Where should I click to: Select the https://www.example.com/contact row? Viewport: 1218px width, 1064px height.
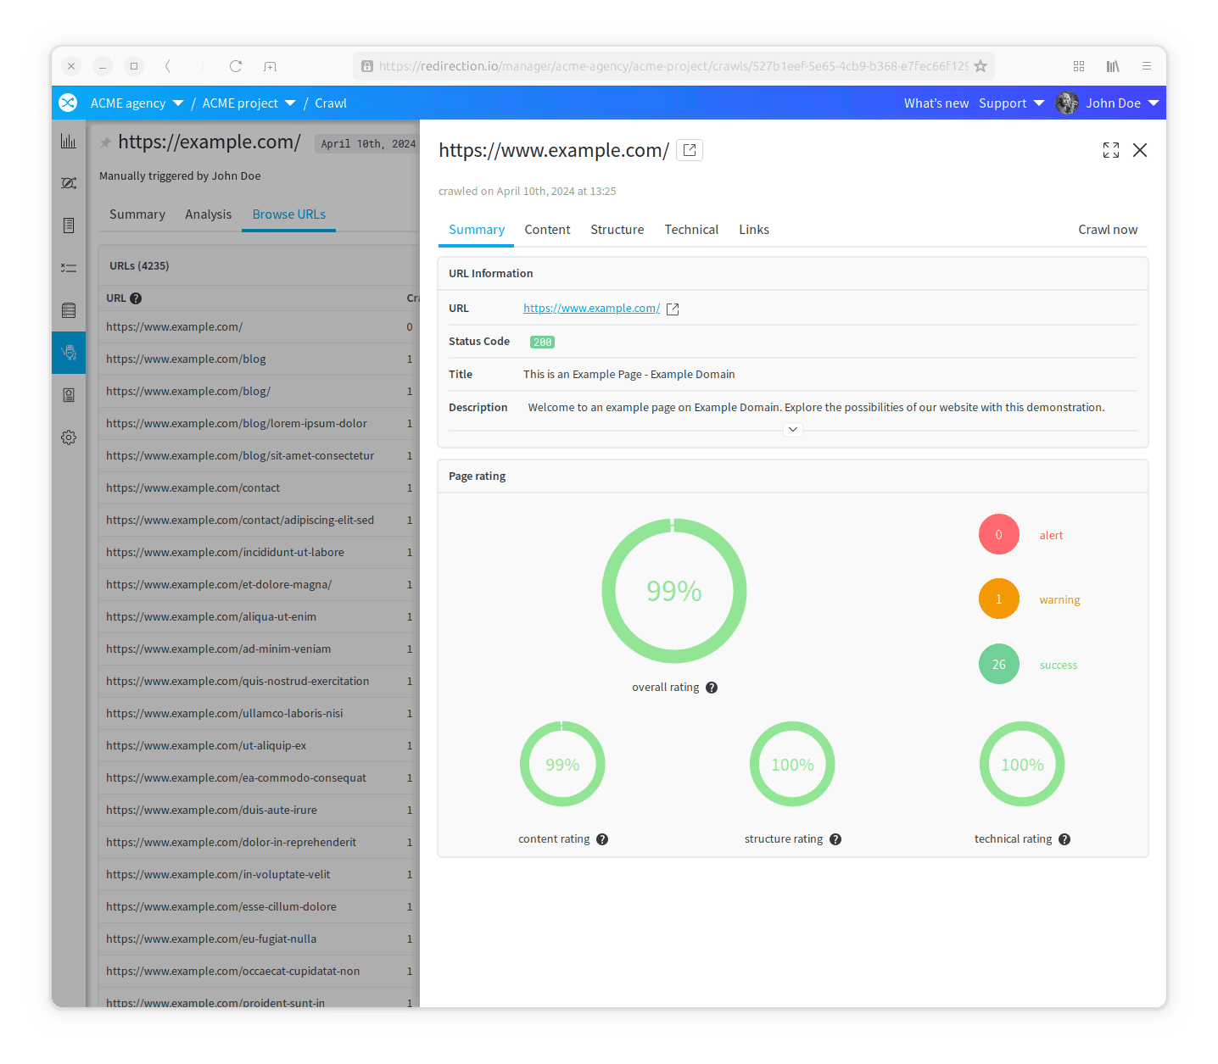click(259, 488)
